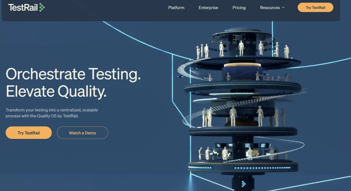Expand the Resources dropdown menu
The height and width of the screenshot is (191, 351).
272,8
